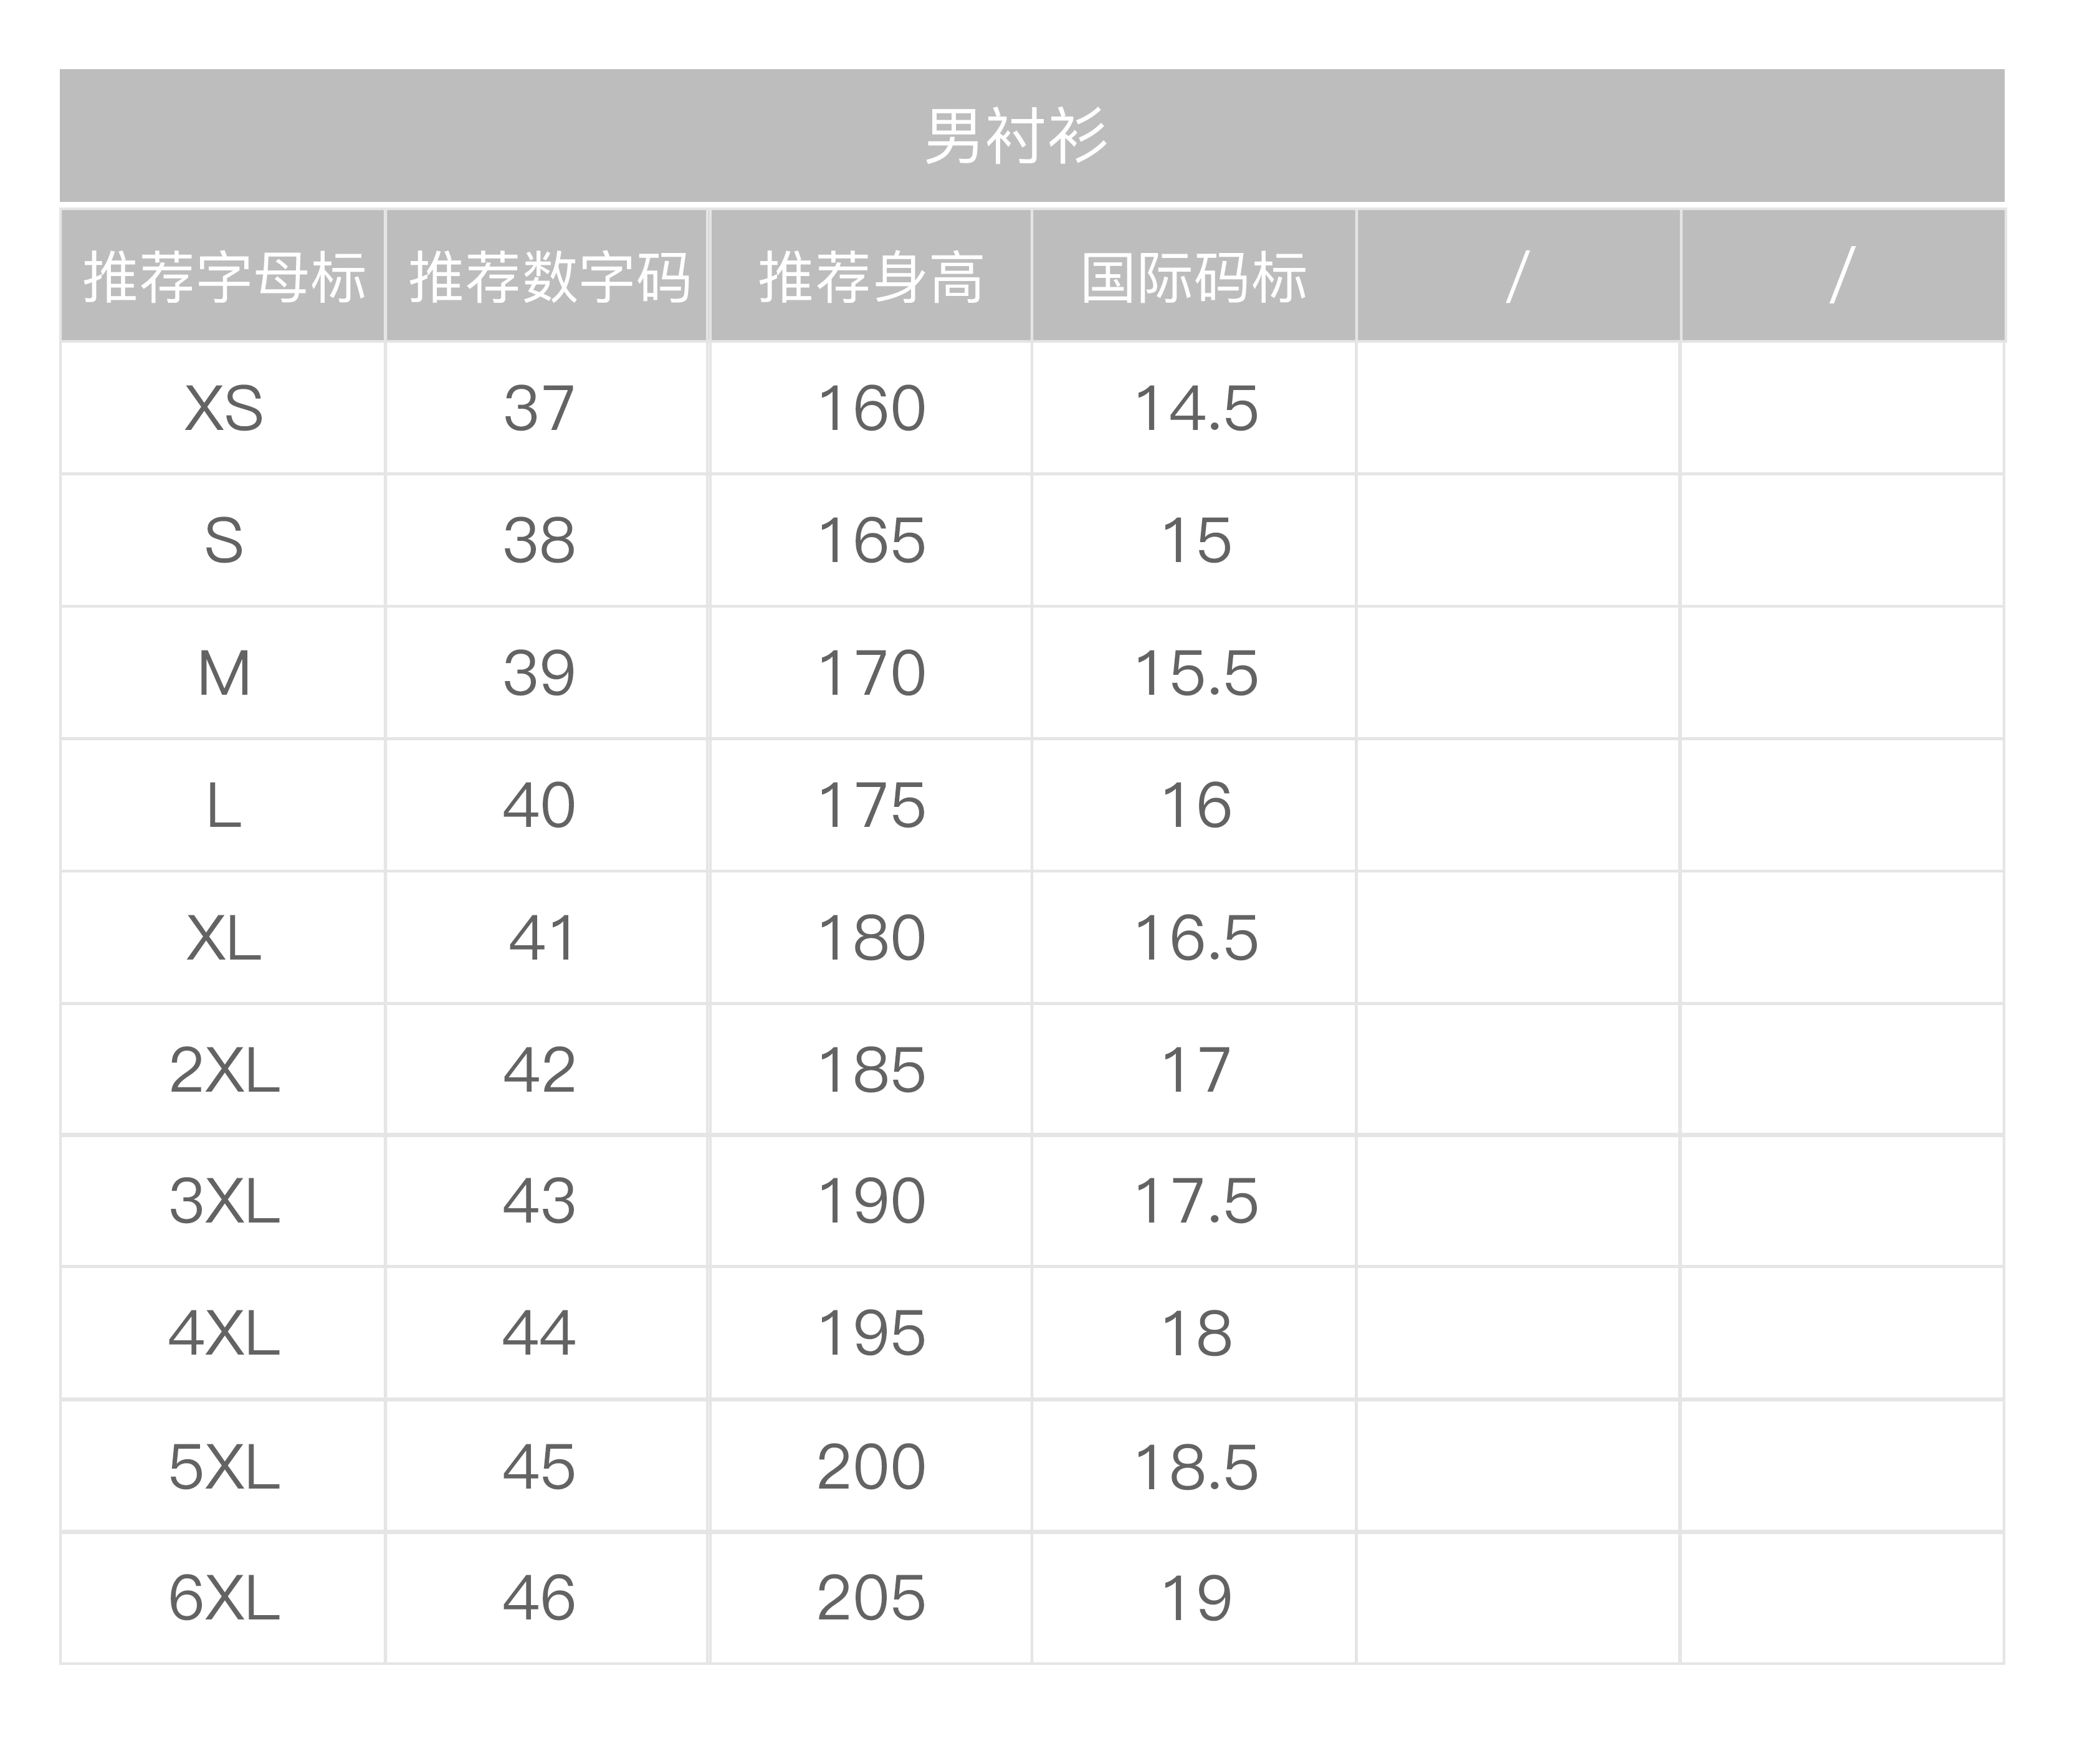Viewport: 2077px width, 1764px height.
Task: Click the 2XL size cell
Action: click(223, 1070)
